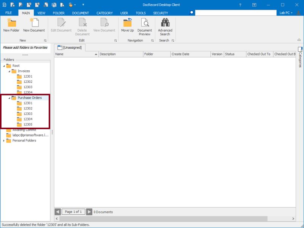Click the stacked-pages copy icon in the title bar
The image size is (304, 228).
[x=54, y=5]
